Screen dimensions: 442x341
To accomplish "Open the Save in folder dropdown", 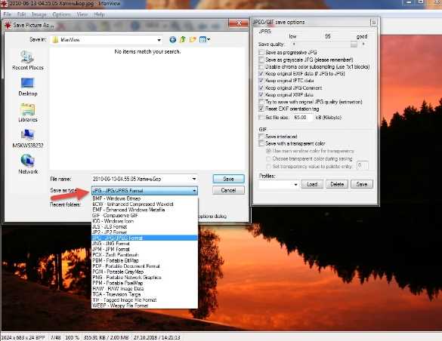I will [x=159, y=40].
